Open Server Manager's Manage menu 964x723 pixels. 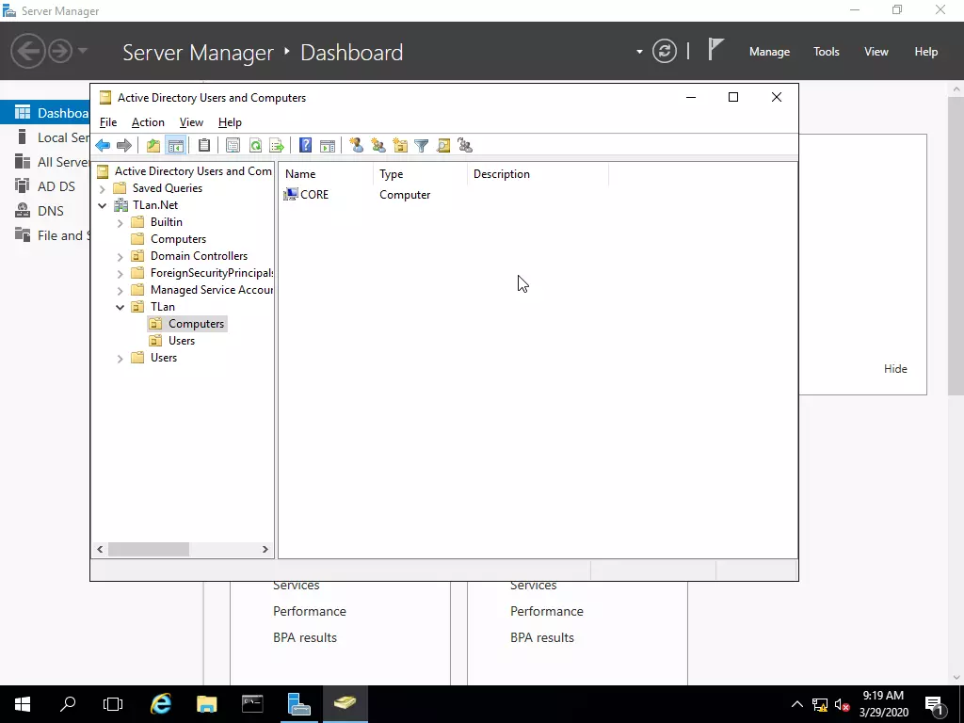tap(770, 52)
